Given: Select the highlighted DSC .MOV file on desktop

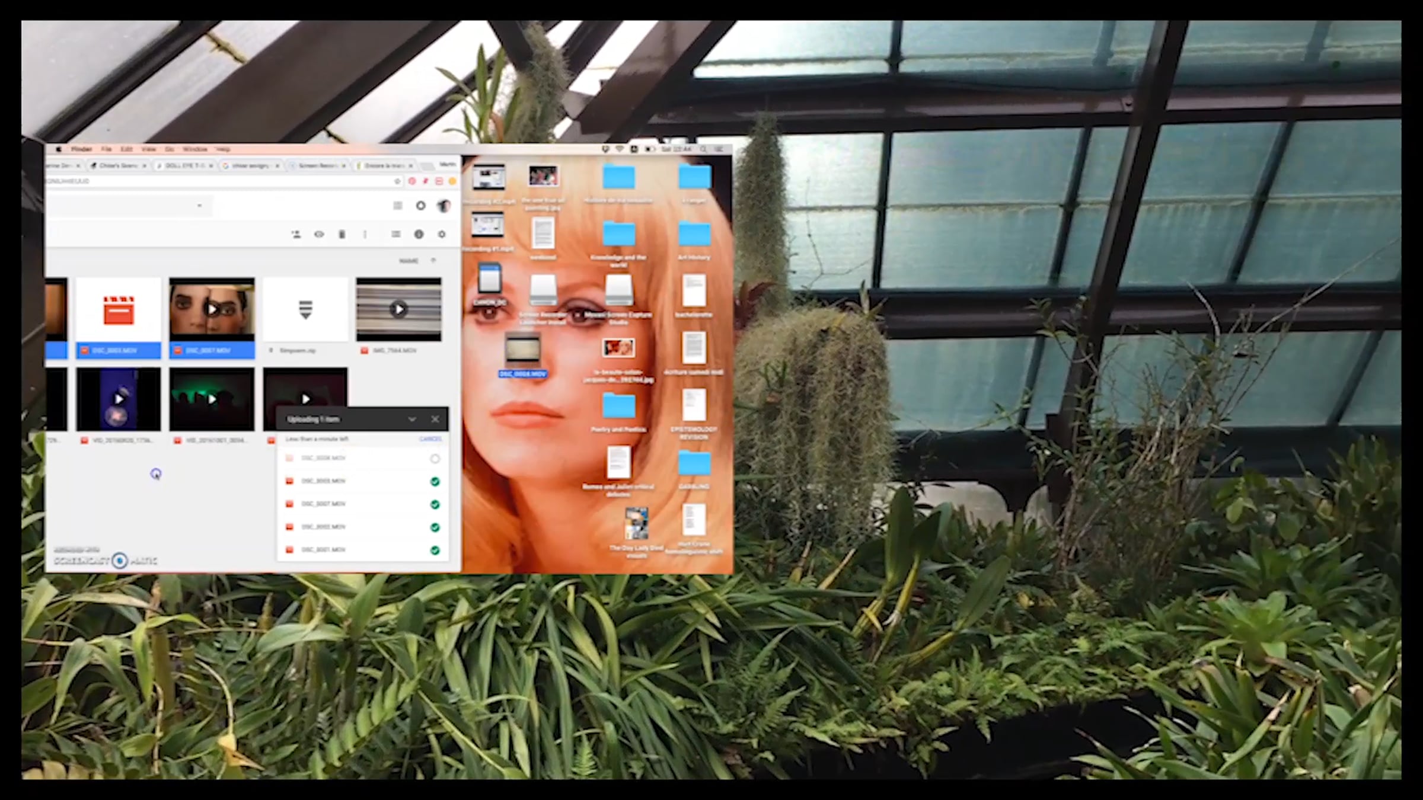Looking at the screenshot, I should pyautogui.click(x=522, y=355).
